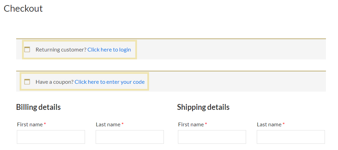Click the Returning customer? text
338x150 pixels.
61,50
